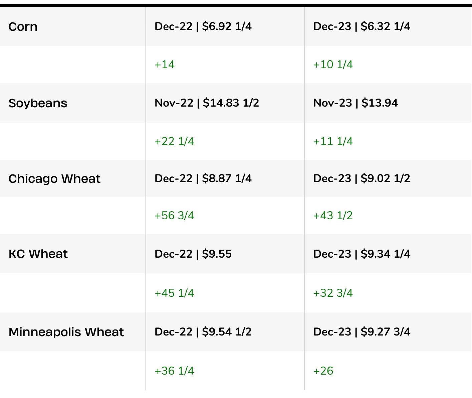
Task: Click Minneapolis Wheat Dec-22 $9.54 1/2
Action: [203, 332]
